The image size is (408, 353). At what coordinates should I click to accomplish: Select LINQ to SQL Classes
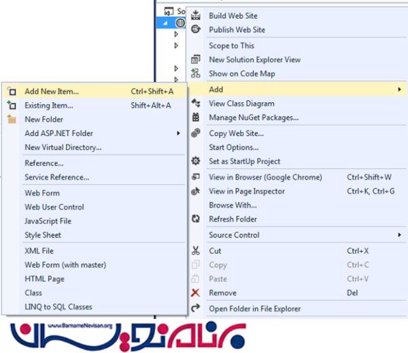(58, 307)
